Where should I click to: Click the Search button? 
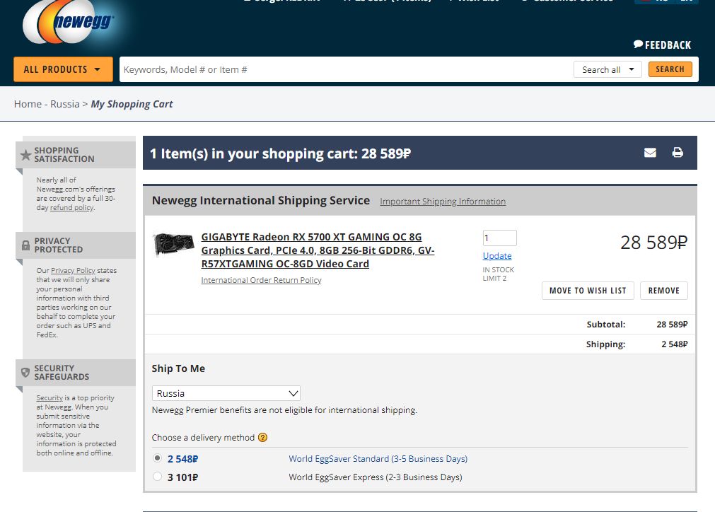pos(670,69)
